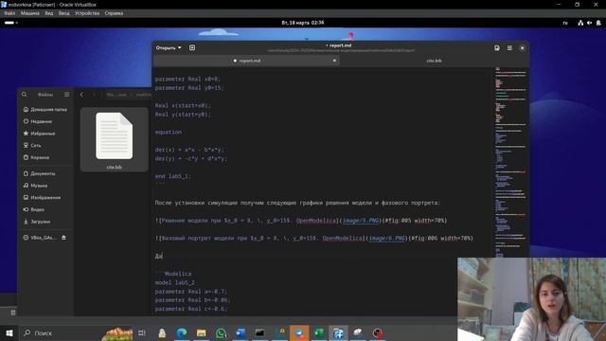Open GNOME Activities overview
Screen dimensions: 606x341
[10, 23]
